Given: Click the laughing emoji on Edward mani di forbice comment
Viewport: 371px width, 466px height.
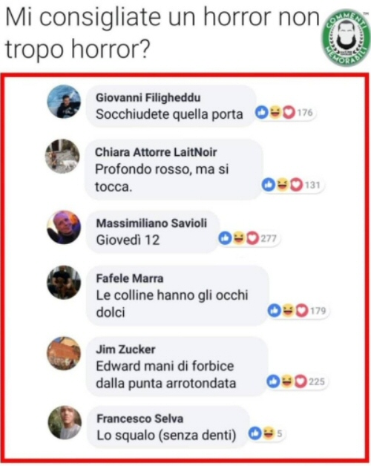Looking at the screenshot, I should (287, 381).
